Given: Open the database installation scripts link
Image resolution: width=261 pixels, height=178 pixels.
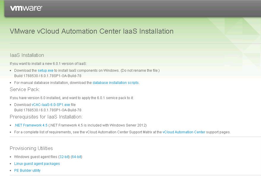Looking at the screenshot, I should coord(116,83).
